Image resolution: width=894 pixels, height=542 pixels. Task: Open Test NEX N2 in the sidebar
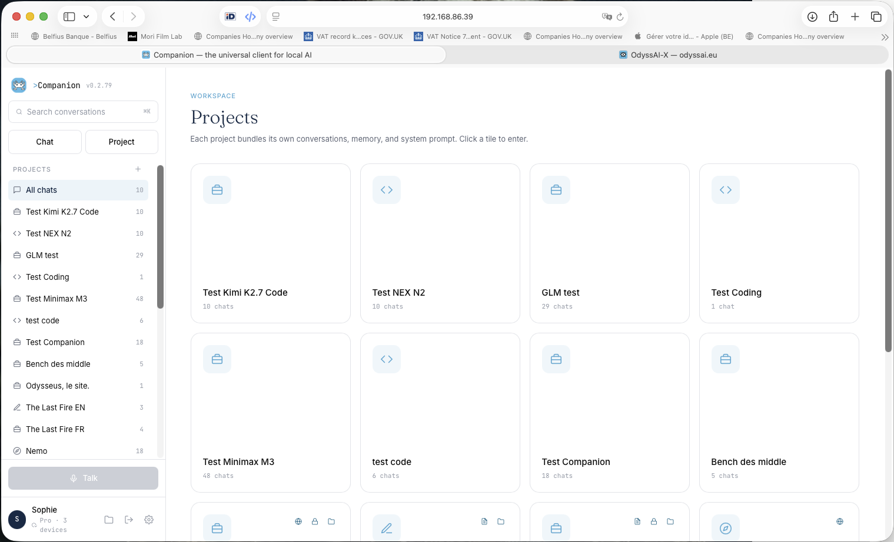click(x=78, y=233)
